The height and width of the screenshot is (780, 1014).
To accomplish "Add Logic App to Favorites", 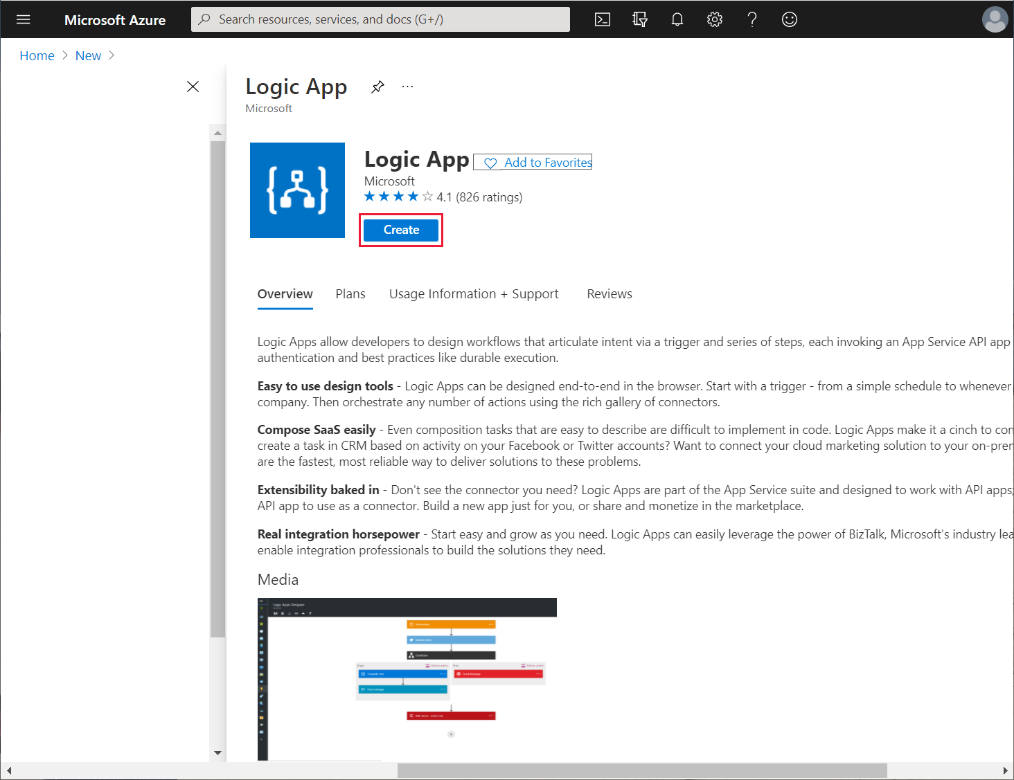I will 533,162.
